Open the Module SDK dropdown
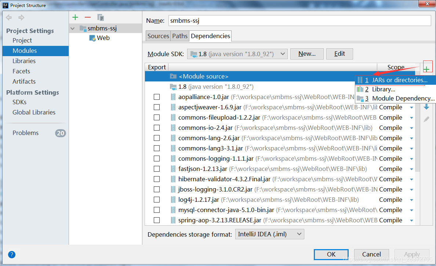Screen dimensions: 436x266 [x=237, y=54]
